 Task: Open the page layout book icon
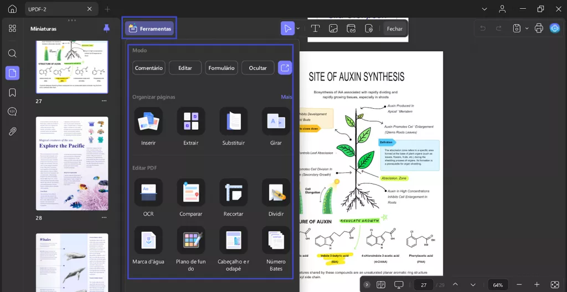click(x=381, y=285)
